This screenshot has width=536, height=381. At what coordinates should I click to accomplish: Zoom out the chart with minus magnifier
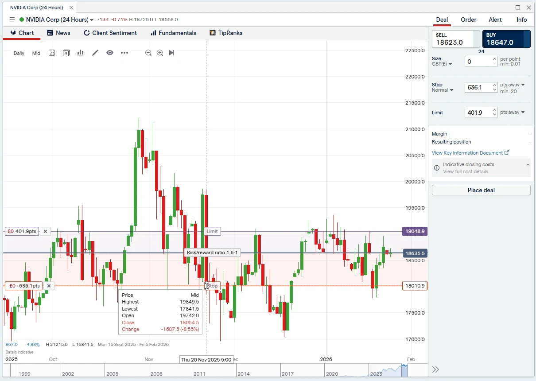click(148, 53)
